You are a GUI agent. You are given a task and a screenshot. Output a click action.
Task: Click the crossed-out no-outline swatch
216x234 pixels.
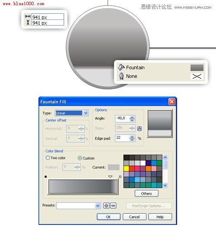pyautogui.click(x=197, y=76)
